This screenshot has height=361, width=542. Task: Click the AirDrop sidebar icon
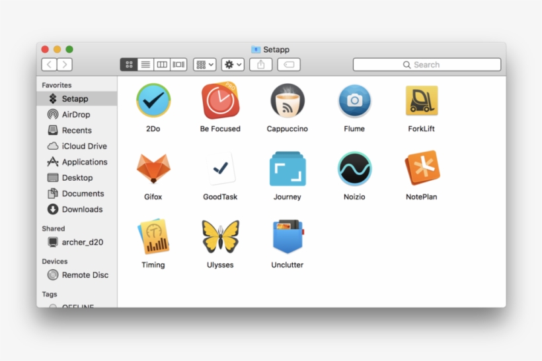[x=52, y=114]
